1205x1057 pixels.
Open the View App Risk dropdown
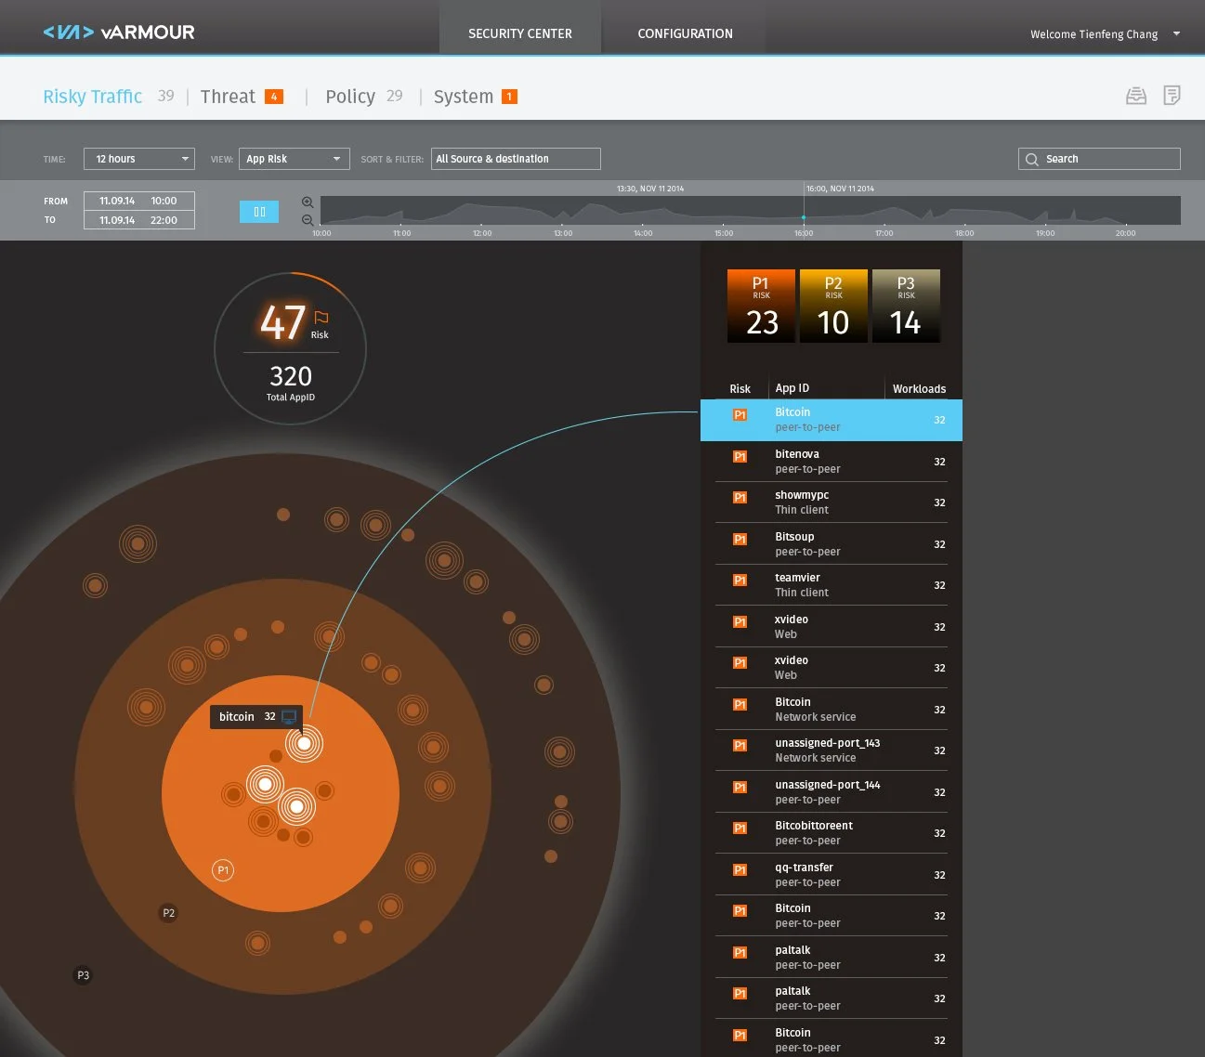coord(295,159)
